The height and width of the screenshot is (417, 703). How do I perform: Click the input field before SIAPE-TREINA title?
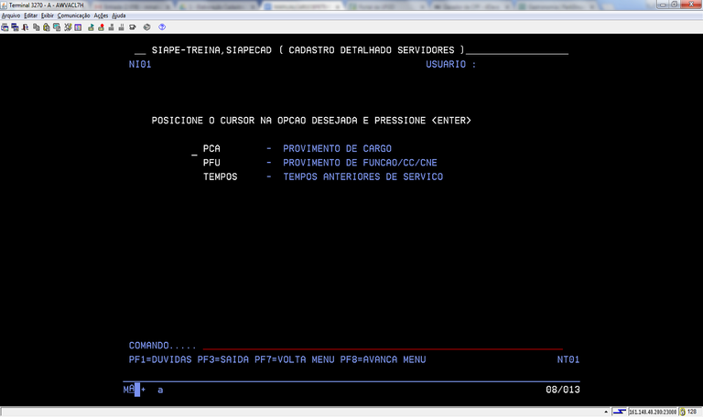point(140,51)
